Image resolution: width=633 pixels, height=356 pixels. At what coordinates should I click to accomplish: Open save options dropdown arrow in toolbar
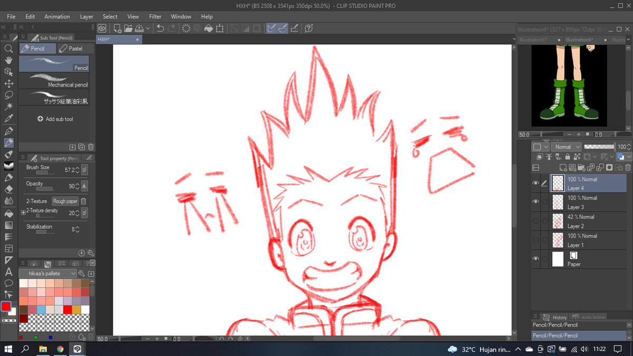(148, 28)
